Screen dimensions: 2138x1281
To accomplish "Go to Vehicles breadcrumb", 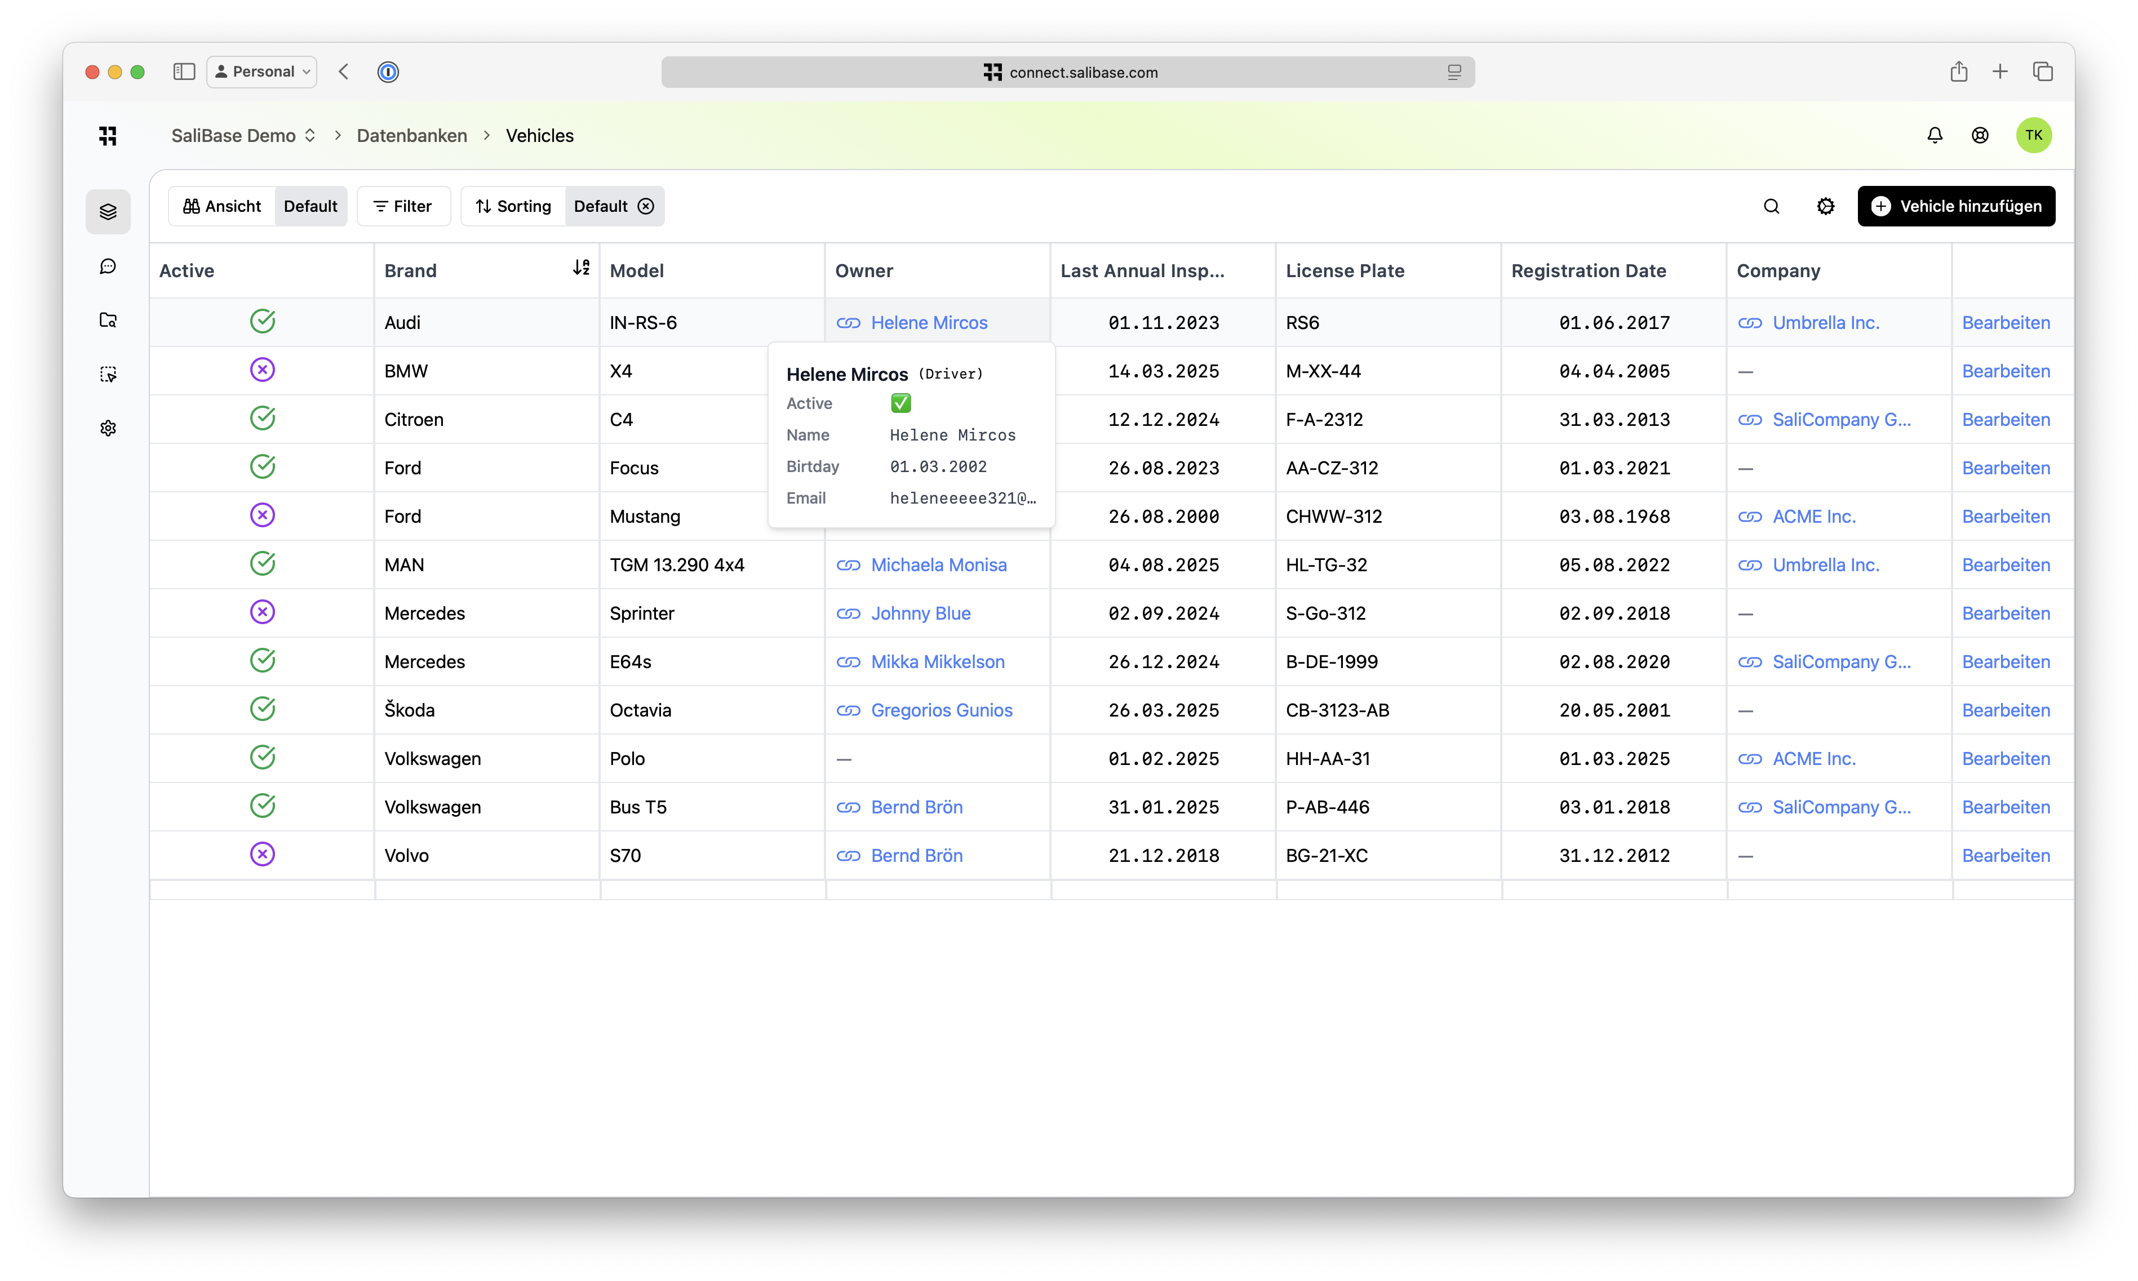I will (x=540, y=136).
